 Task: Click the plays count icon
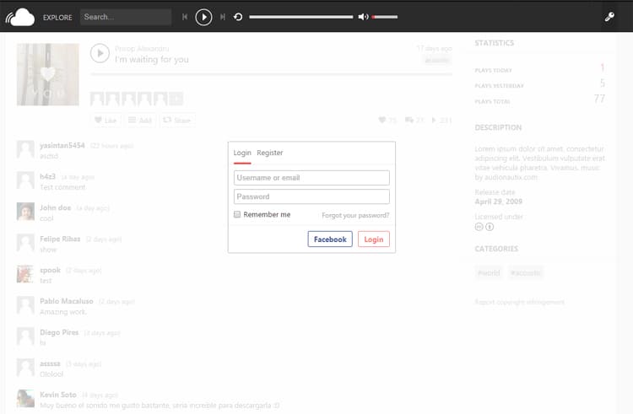click(434, 120)
